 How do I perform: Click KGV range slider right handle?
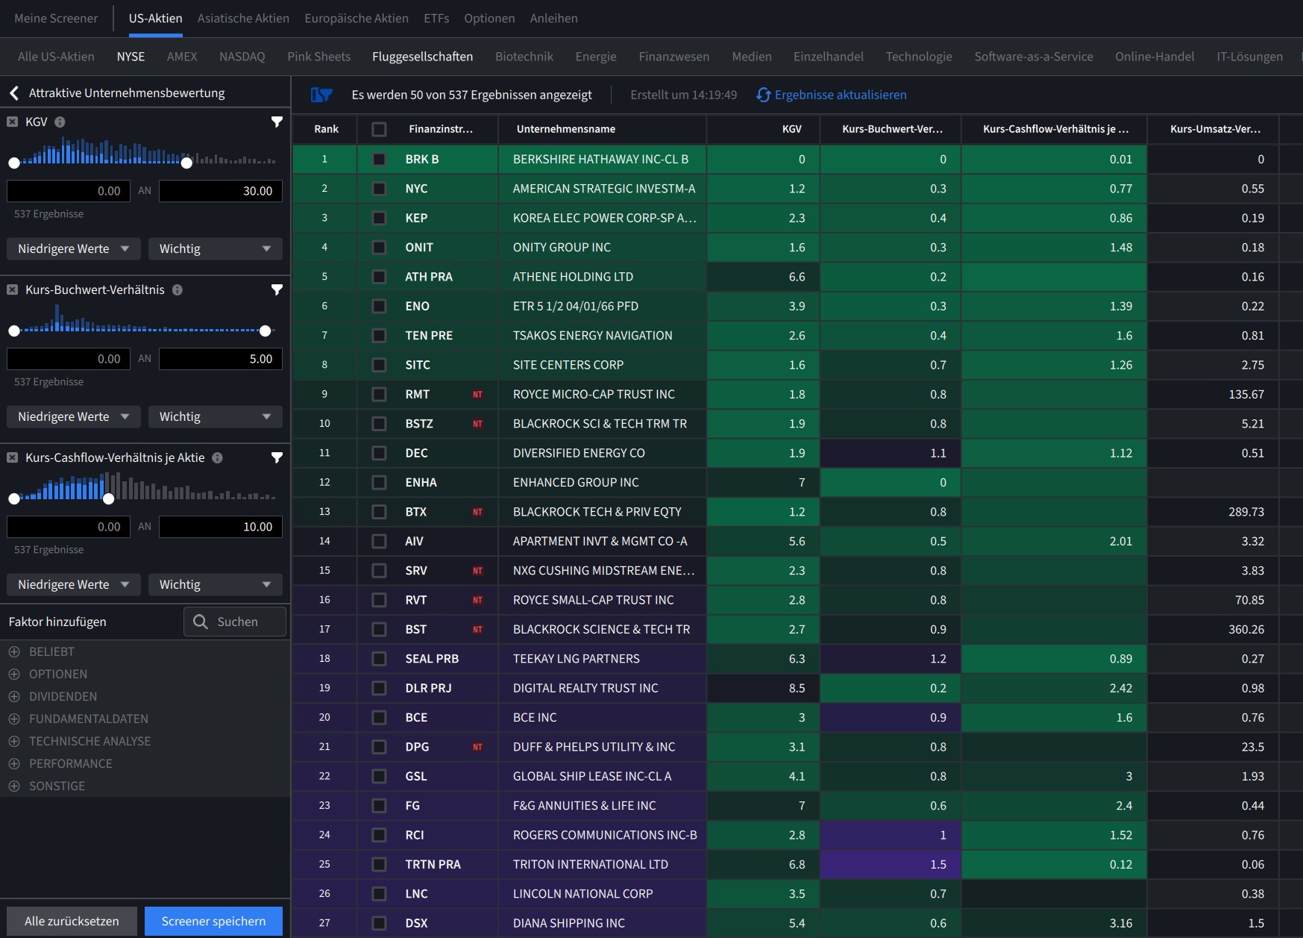pos(186,163)
